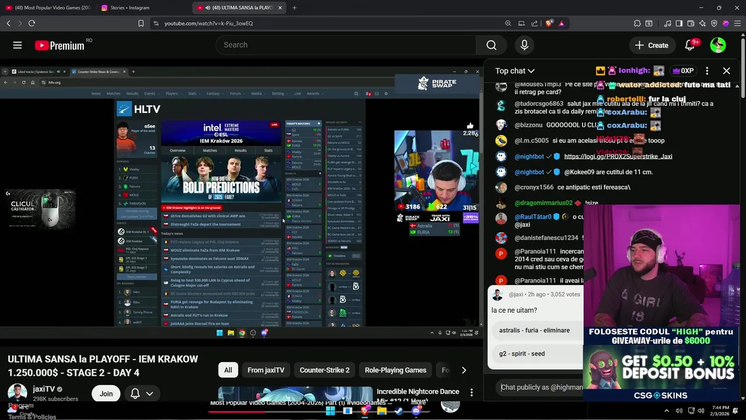The image size is (746, 420).
Task: Open the jaxiTV channel name link
Action: (x=44, y=389)
